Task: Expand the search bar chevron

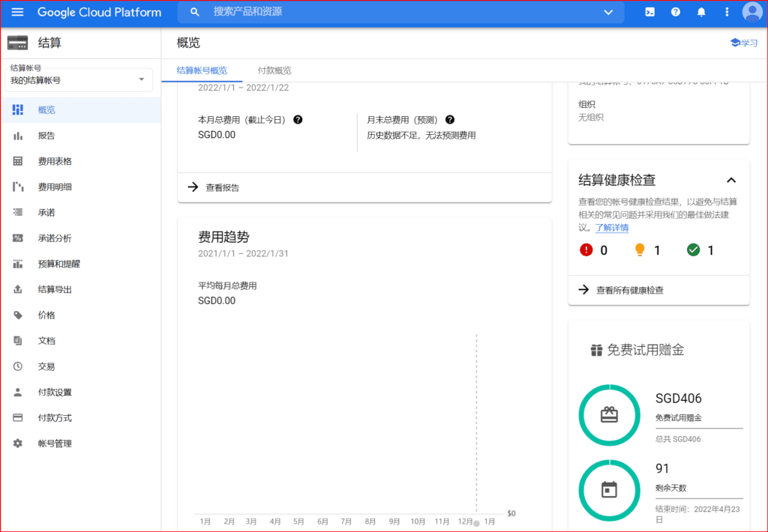Action: point(609,12)
